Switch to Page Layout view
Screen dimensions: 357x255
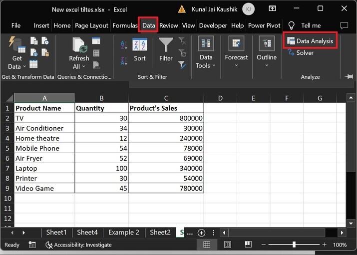click(227, 245)
